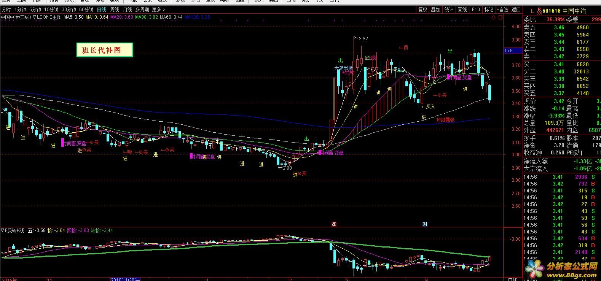Viewport: 601px width, 281px height.
Task: Select the 日线 daily period tab
Action: (102, 10)
